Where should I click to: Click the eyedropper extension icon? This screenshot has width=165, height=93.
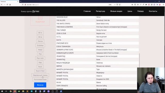[143, 5]
